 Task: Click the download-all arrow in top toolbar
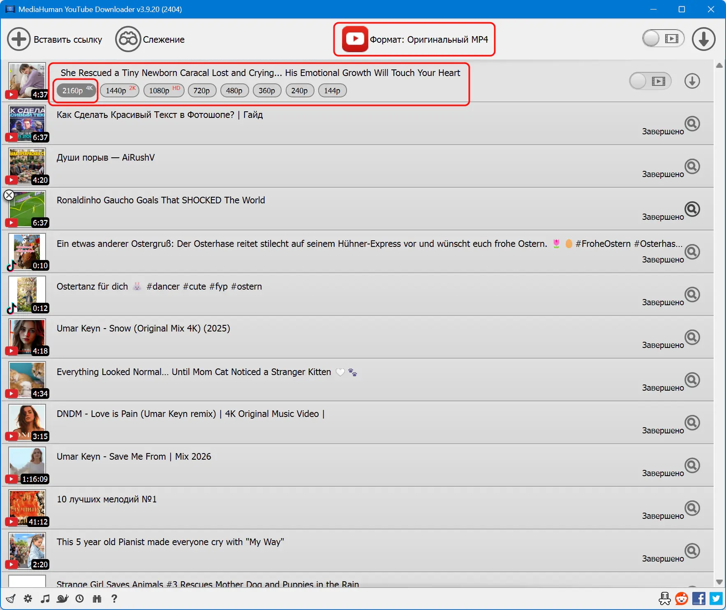click(703, 39)
